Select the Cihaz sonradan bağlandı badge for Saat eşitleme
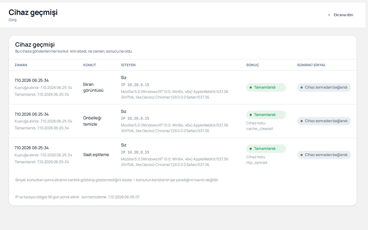The image size is (368, 230). 324,155
